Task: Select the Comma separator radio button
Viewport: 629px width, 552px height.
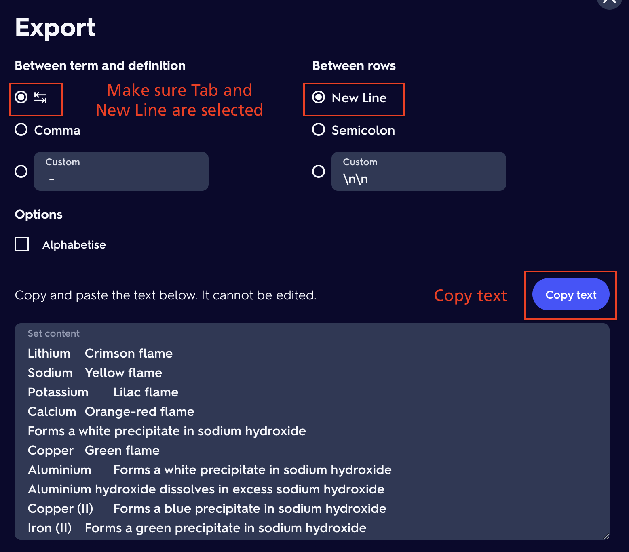Action: pos(21,130)
